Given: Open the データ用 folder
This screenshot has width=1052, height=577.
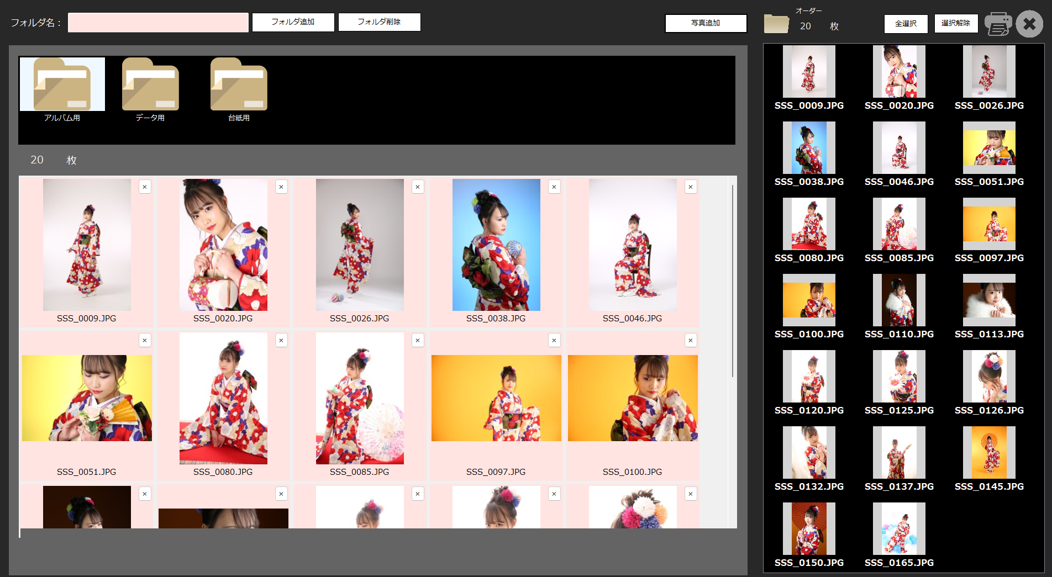Looking at the screenshot, I should click(150, 86).
